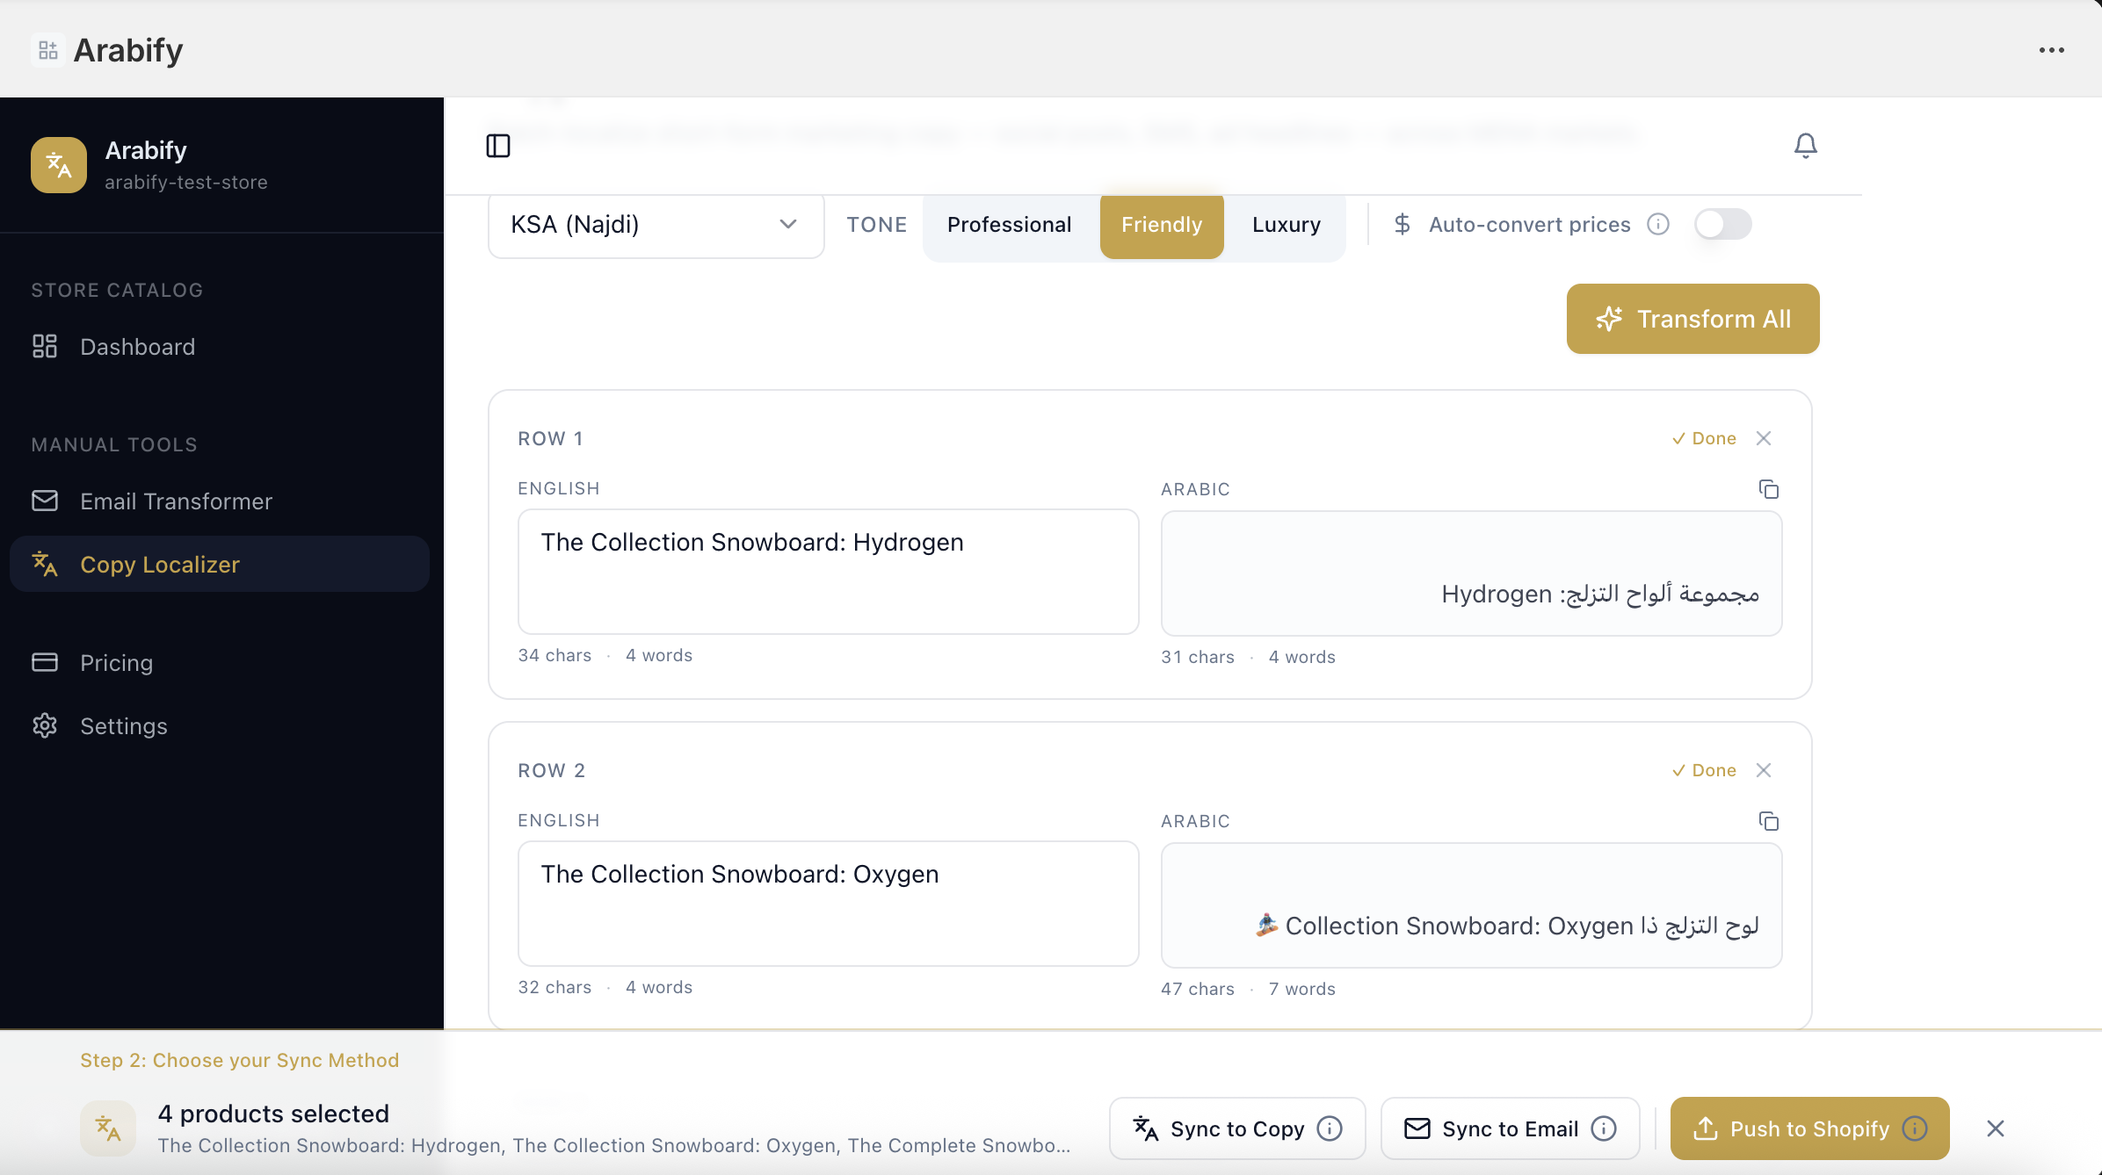Copy Row 1 Arabic translation

1768,489
